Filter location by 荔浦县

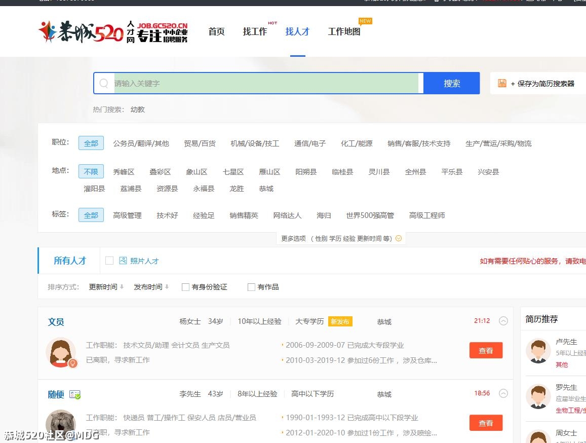pyautogui.click(x=131, y=189)
